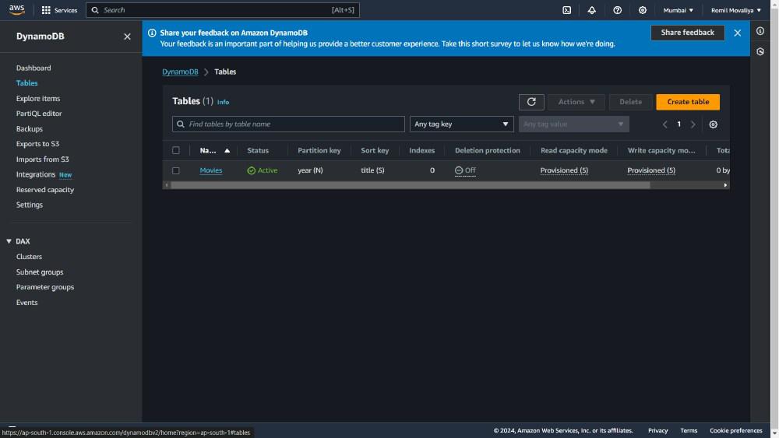
Task: Click Write capacity Provisioned (5) value
Action: pyautogui.click(x=650, y=170)
